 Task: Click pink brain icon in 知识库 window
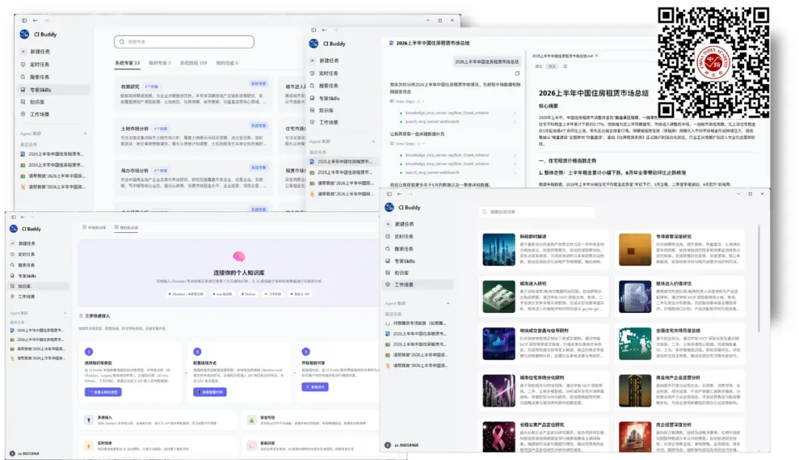tap(239, 257)
